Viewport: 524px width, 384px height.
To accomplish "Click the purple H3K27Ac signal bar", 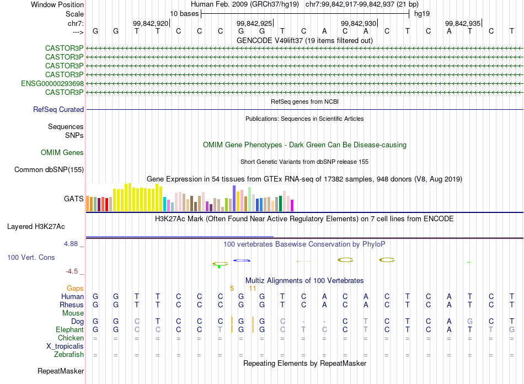I will point(180,237).
